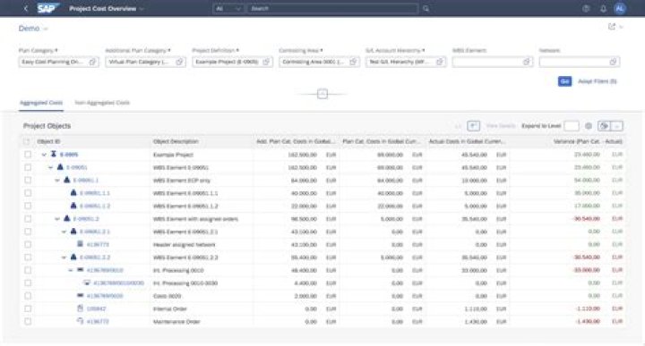Collapse the WBS Element E-09051.2.1 node
Image resolution: width=645 pixels, height=346 pixels.
point(64,232)
